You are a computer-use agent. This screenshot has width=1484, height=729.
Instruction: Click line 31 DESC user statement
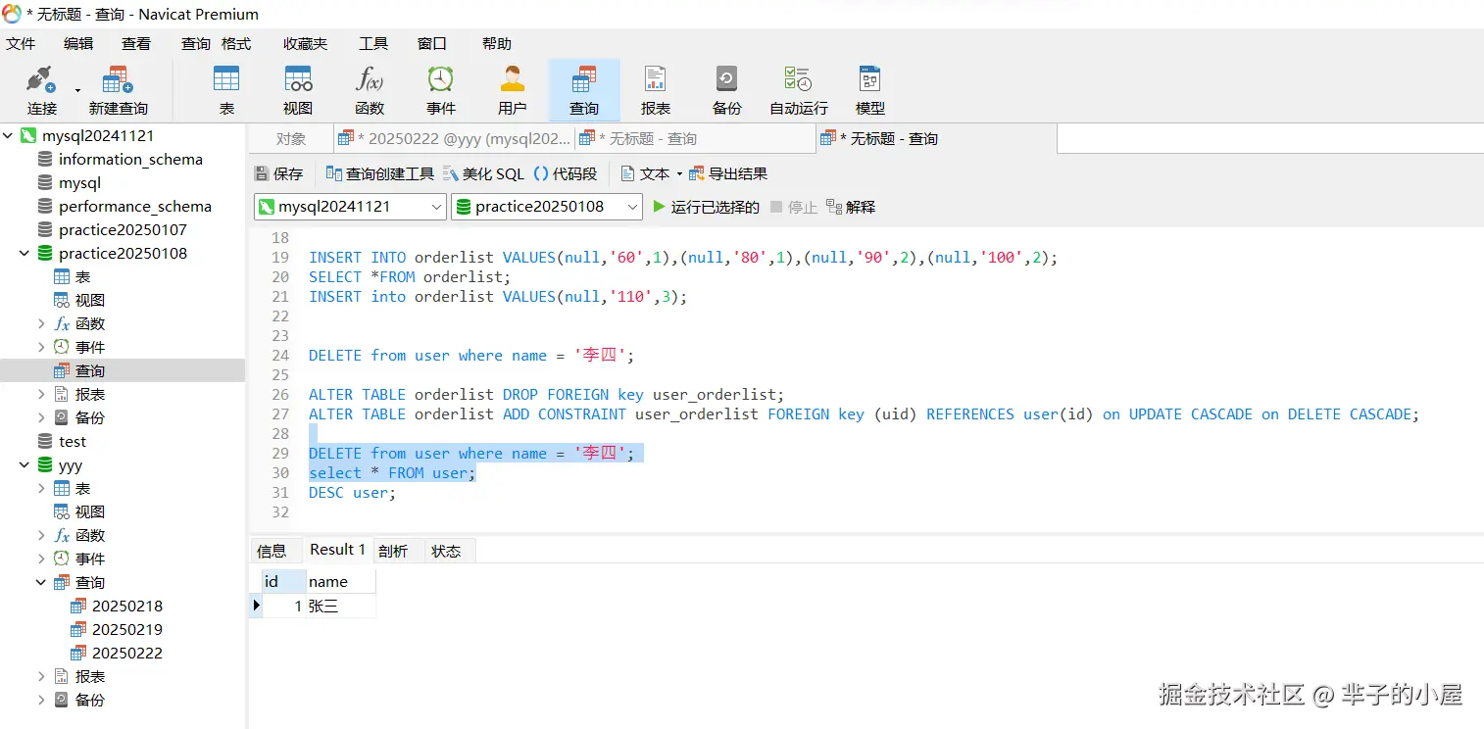(x=353, y=493)
